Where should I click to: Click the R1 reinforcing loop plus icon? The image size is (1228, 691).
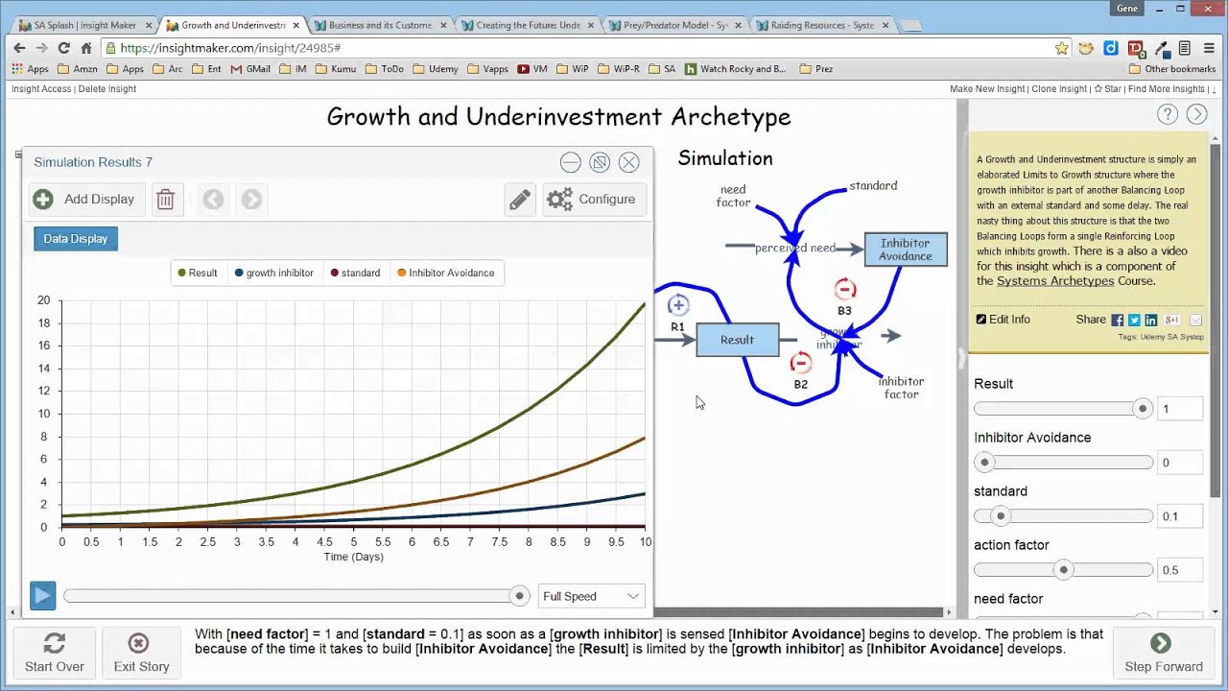678,305
